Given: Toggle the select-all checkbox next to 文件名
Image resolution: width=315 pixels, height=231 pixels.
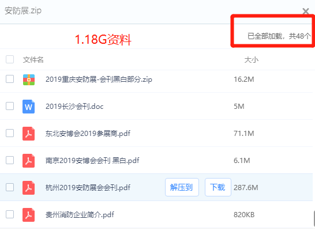Looking at the screenshot, I should [10, 59].
